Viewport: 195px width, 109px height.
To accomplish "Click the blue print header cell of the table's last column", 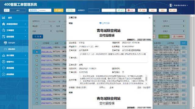I will pyautogui.click(x=183, y=43).
